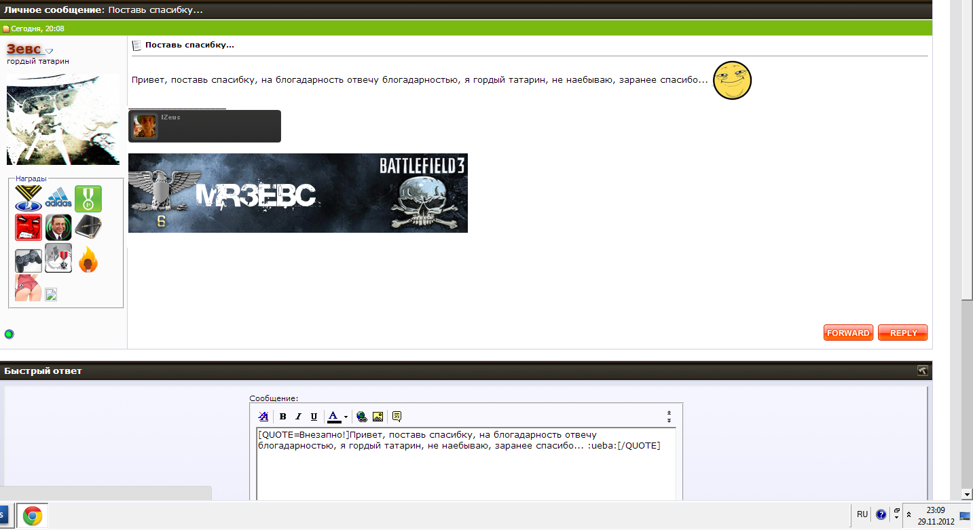
Task: Collapse the Быстрый ответ panel
Action: coord(922,371)
